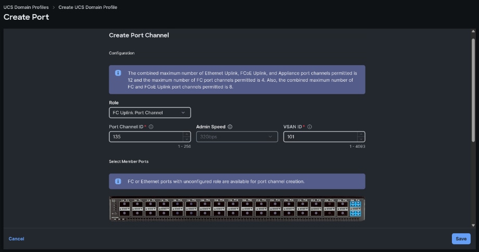Click the vertical scrollbar thumb
The width and height of the screenshot is (479, 252).
[473, 90]
